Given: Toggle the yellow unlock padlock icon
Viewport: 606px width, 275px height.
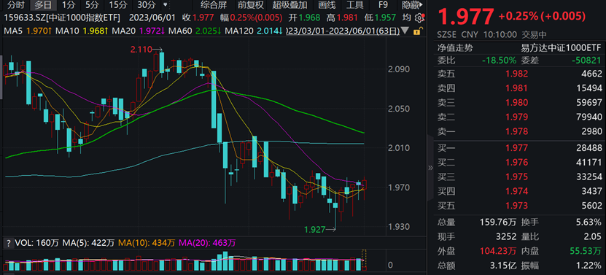Looking at the screenshot, I should [x=416, y=31].
